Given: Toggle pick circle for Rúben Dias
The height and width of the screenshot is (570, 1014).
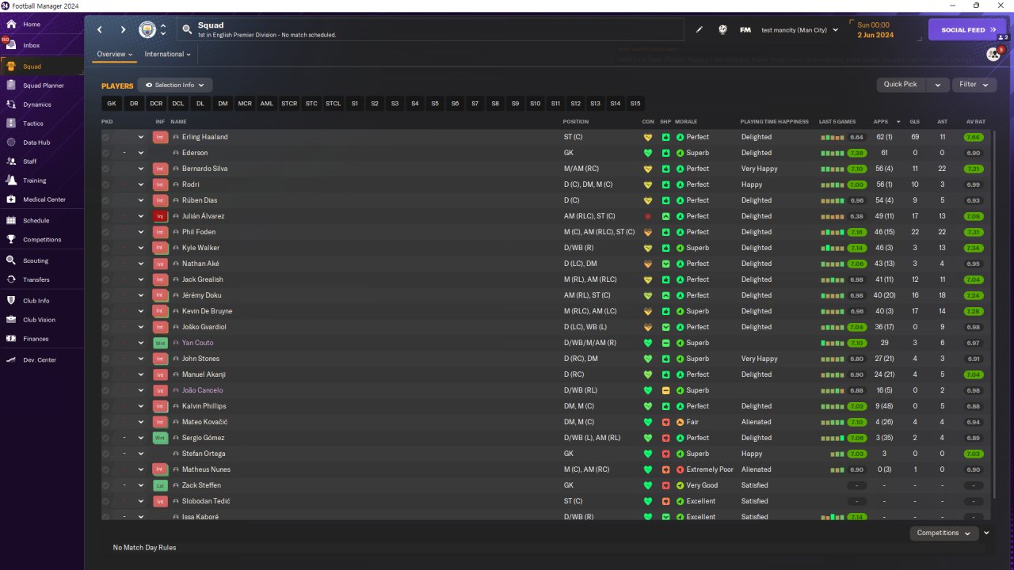Looking at the screenshot, I should (x=105, y=200).
